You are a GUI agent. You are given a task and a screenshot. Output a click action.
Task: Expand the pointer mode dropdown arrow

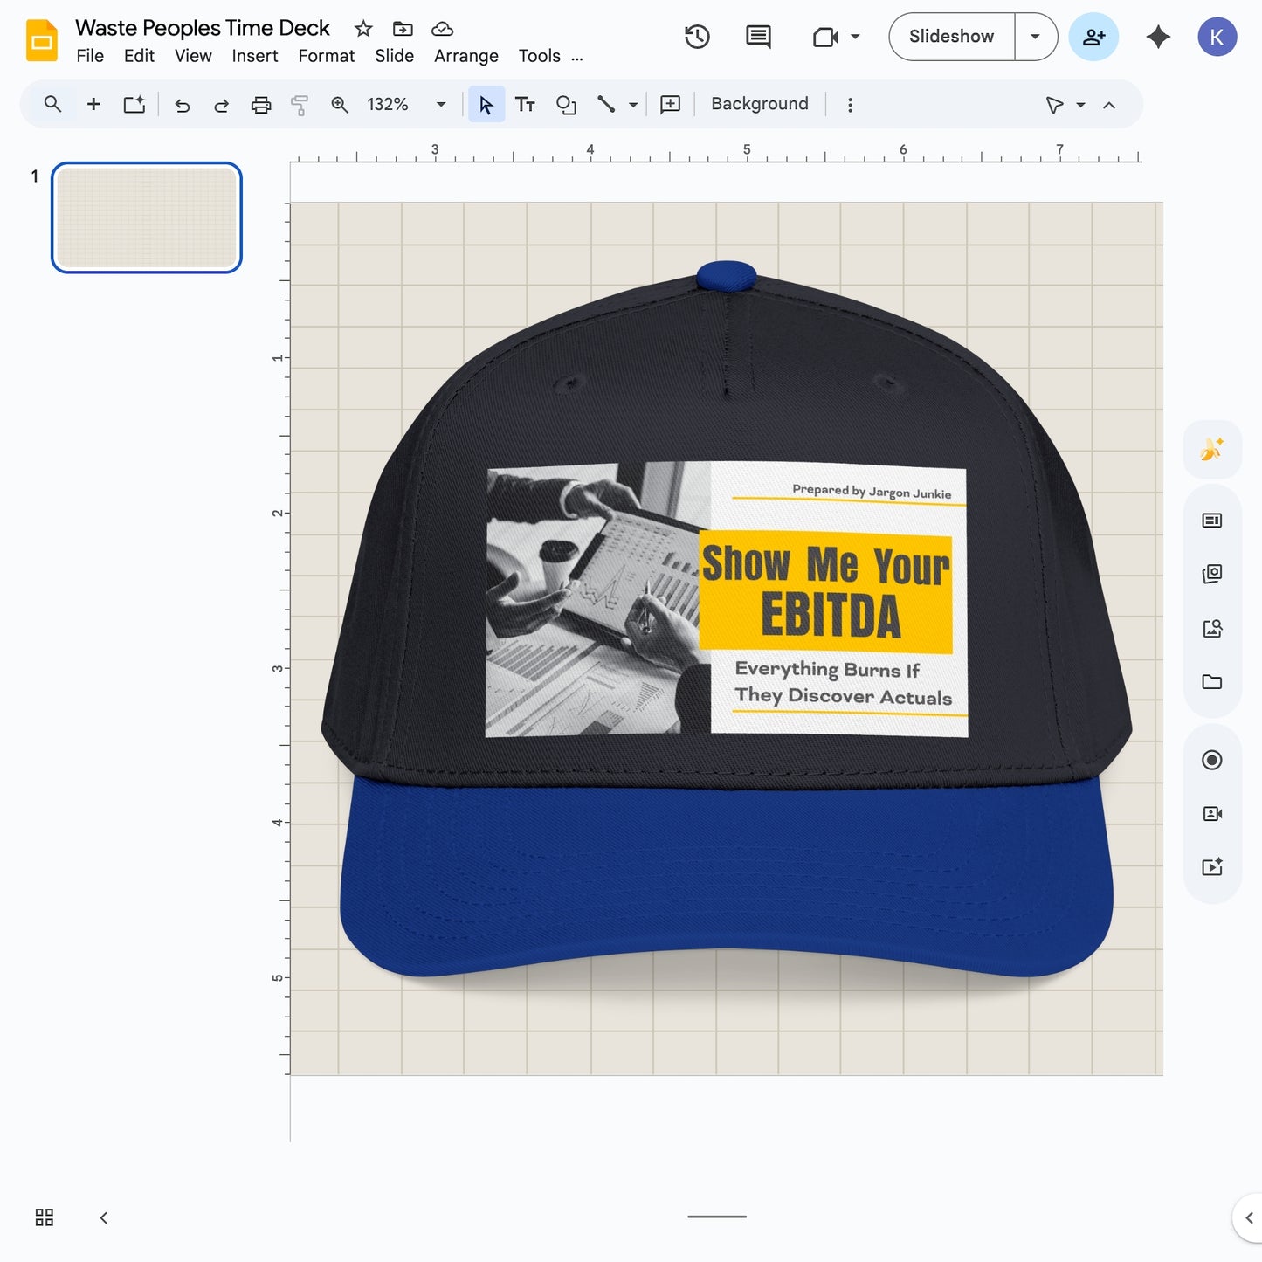[x=1080, y=105]
